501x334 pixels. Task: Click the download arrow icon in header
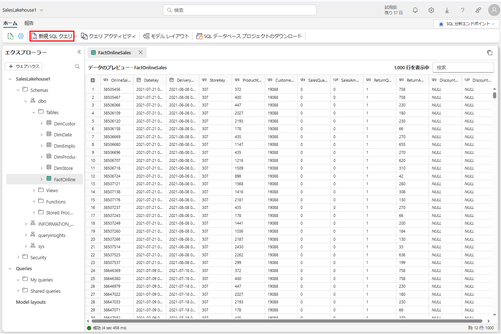pyautogui.click(x=447, y=10)
